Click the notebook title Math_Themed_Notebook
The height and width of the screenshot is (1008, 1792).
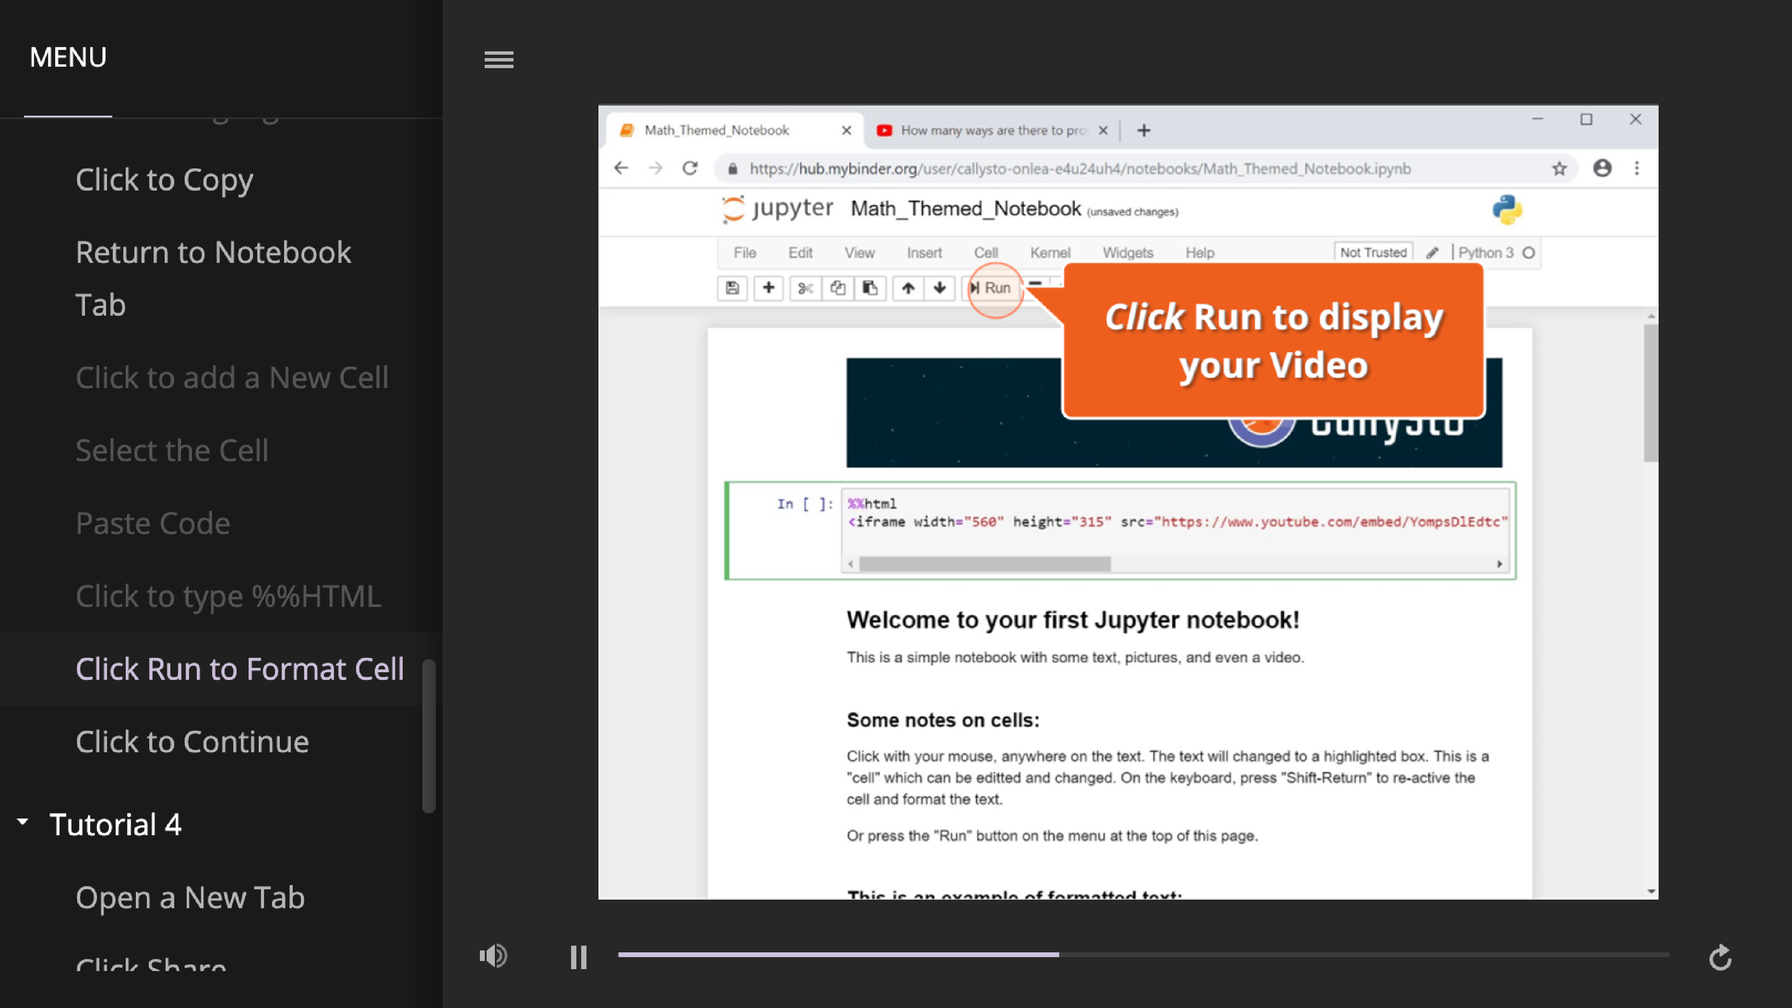tap(966, 209)
